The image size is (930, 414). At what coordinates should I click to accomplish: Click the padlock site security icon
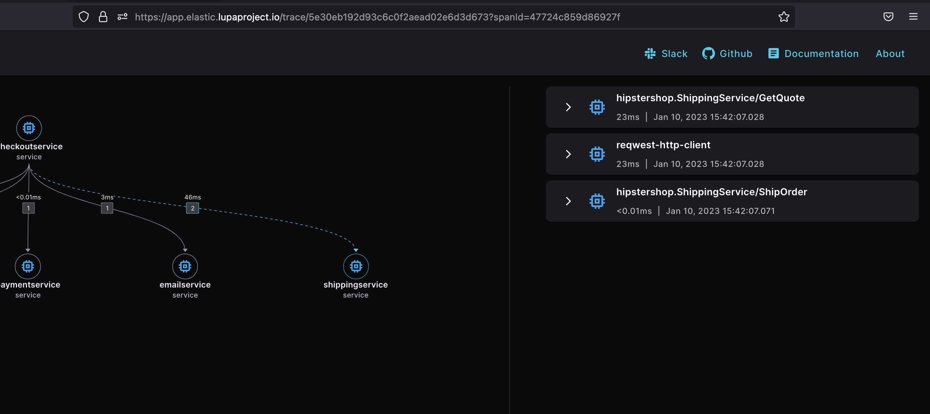[103, 17]
